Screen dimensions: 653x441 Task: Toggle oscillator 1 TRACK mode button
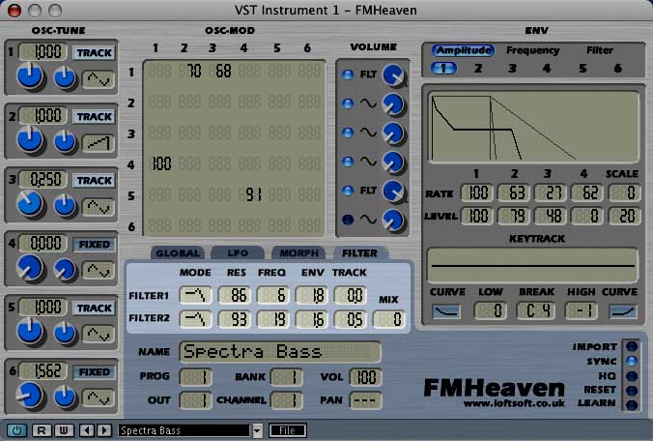[94, 53]
